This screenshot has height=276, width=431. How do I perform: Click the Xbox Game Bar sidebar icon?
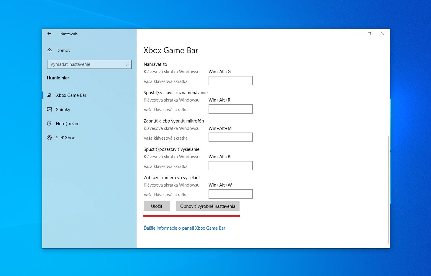[x=49, y=95]
